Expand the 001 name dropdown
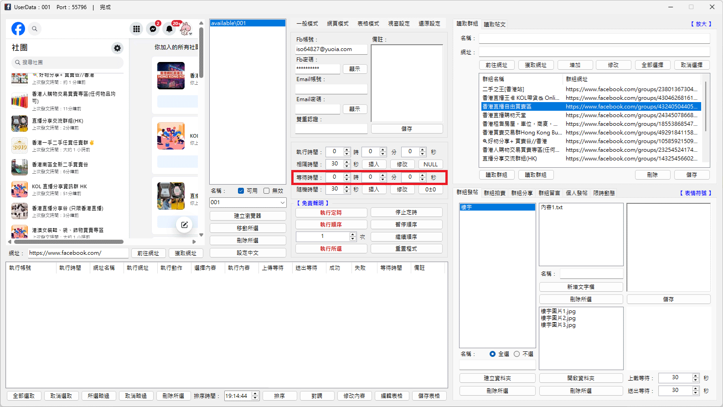723x407 pixels. pyautogui.click(x=283, y=202)
